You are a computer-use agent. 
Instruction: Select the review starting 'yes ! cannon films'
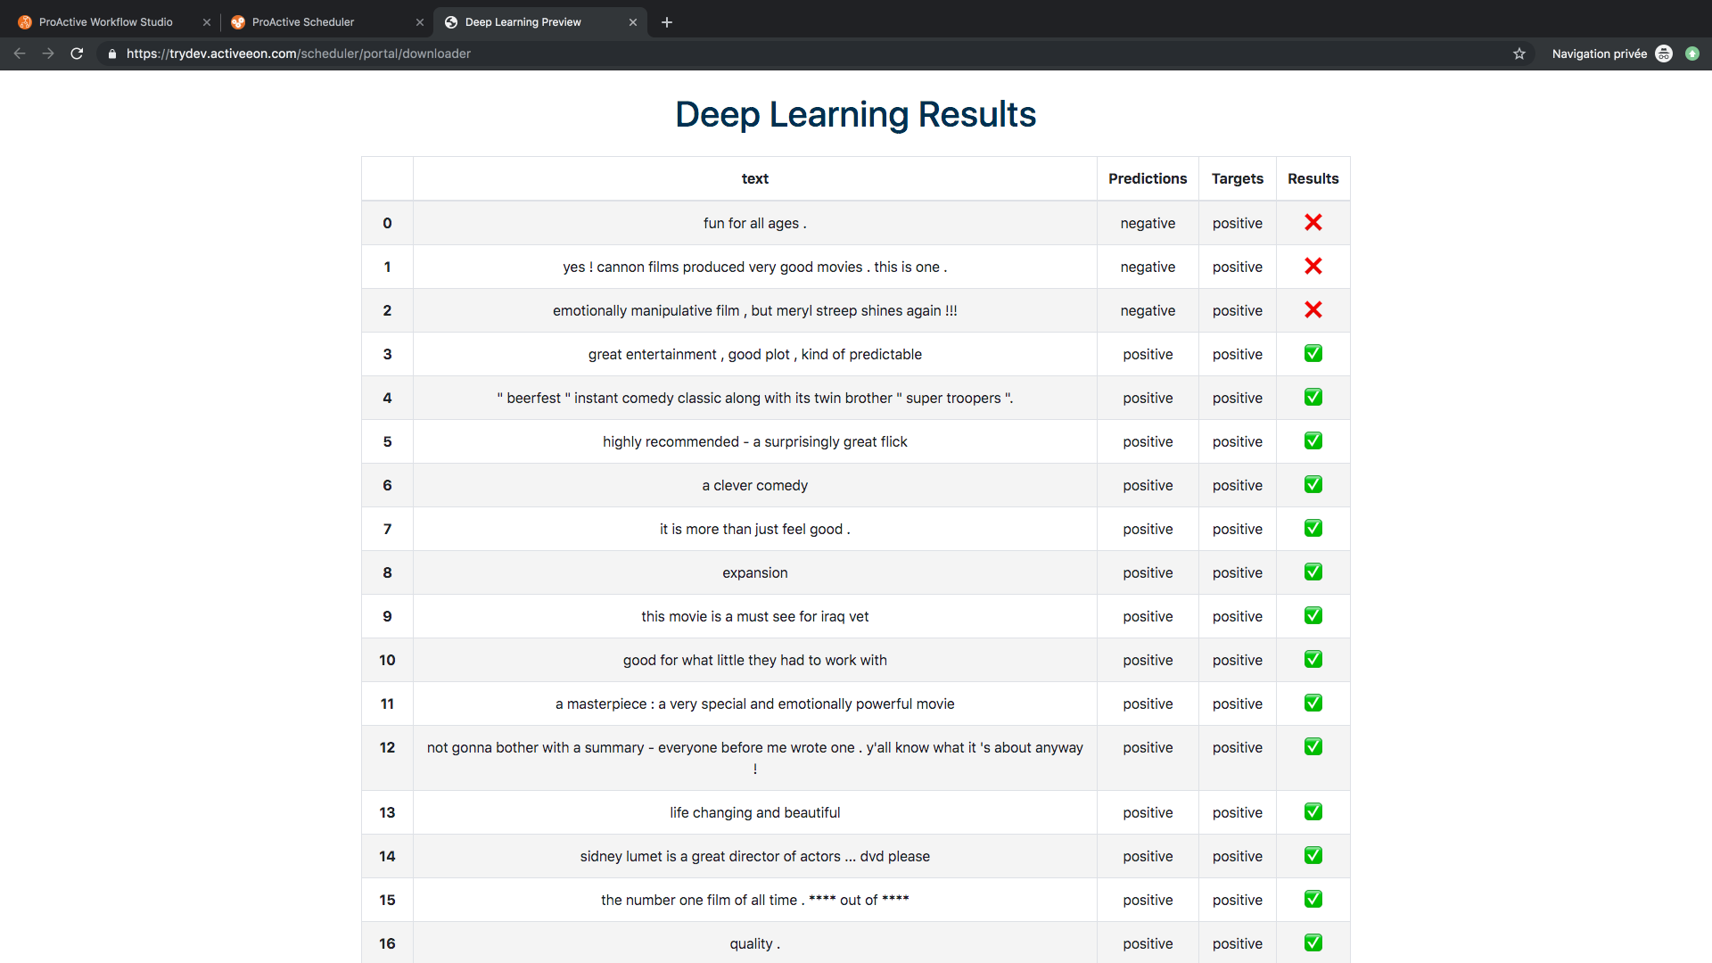click(755, 267)
